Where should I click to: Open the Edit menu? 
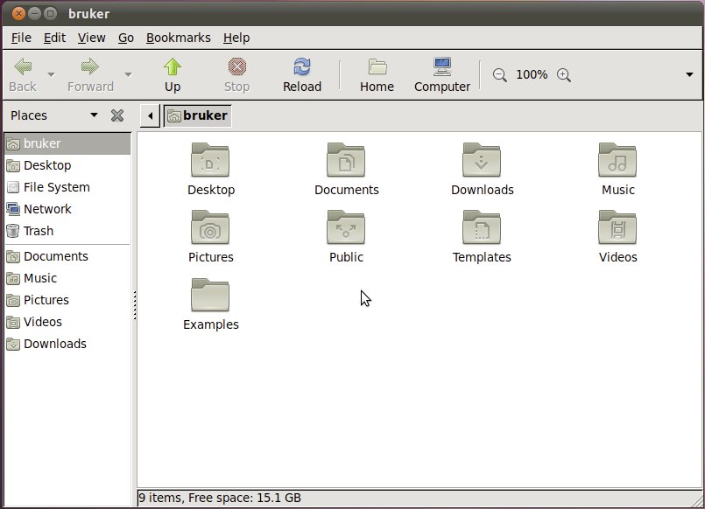(54, 38)
